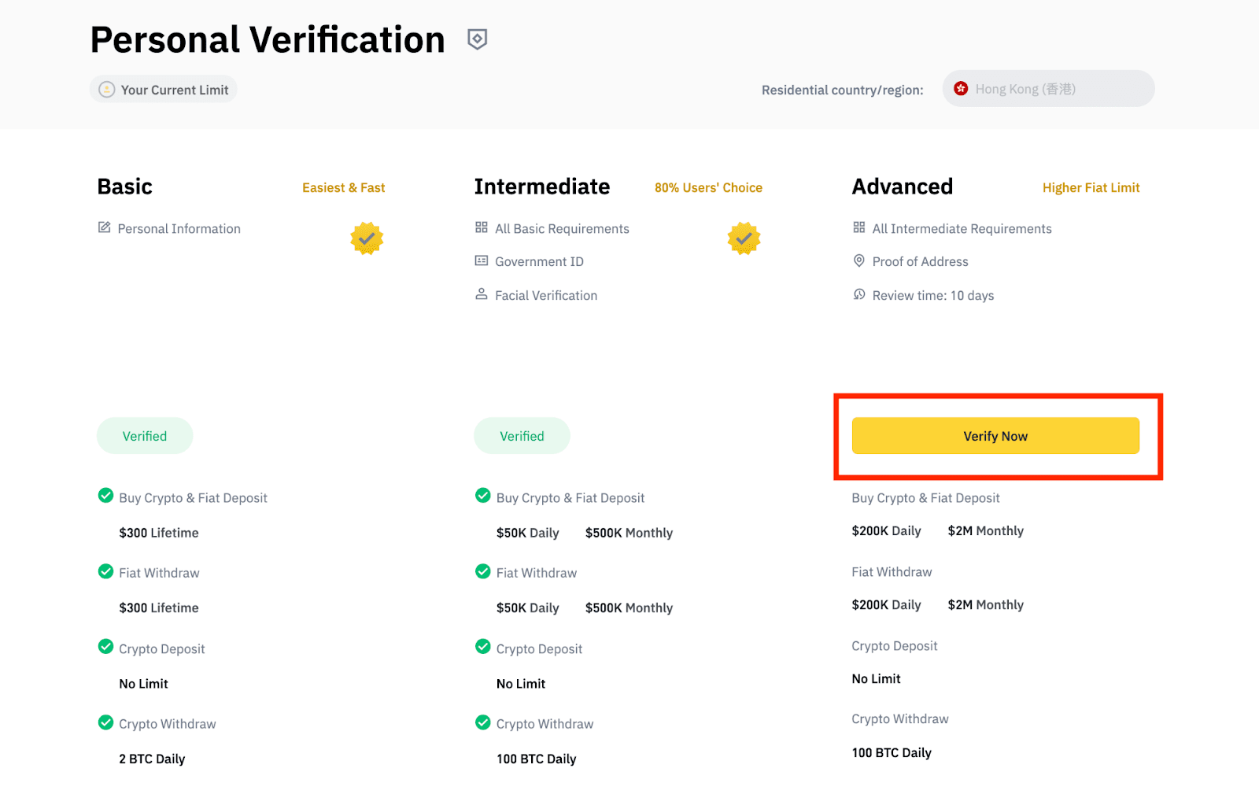Click the Personal Verification page title
The width and height of the screenshot is (1259, 794).
tap(268, 39)
